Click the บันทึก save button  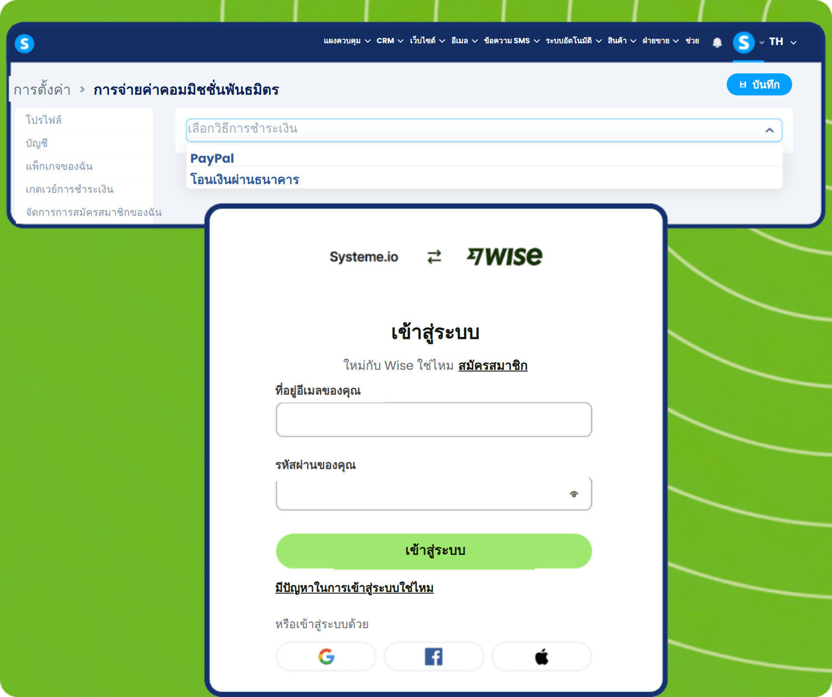pos(759,84)
